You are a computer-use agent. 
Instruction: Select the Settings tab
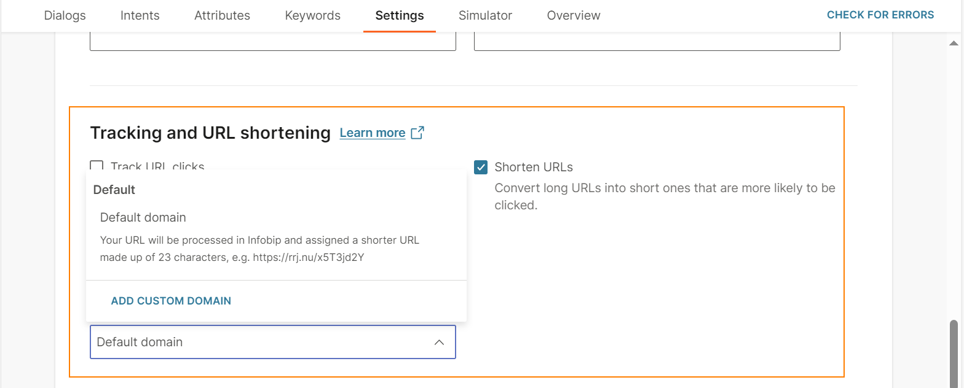tap(398, 15)
